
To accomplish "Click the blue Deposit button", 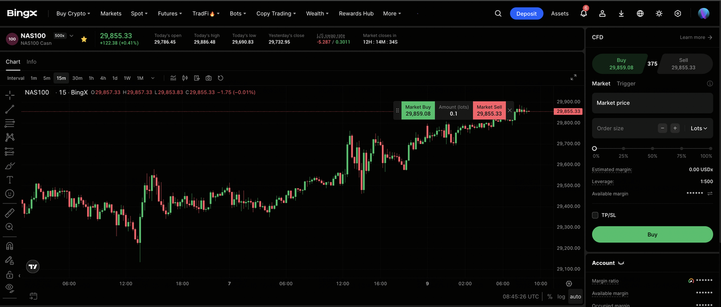I will click(527, 13).
